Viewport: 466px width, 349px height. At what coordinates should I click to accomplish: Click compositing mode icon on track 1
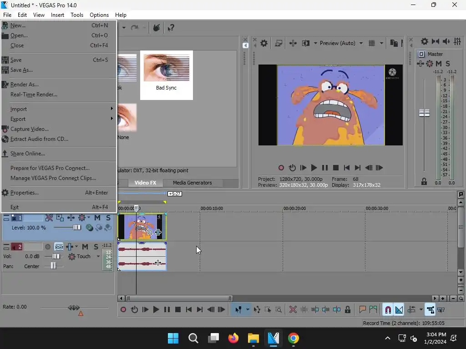[89, 228]
